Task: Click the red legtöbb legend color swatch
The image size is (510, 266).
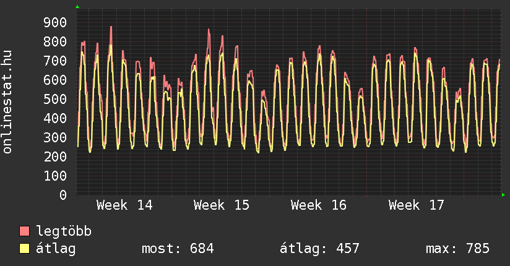Action: tap(25, 231)
